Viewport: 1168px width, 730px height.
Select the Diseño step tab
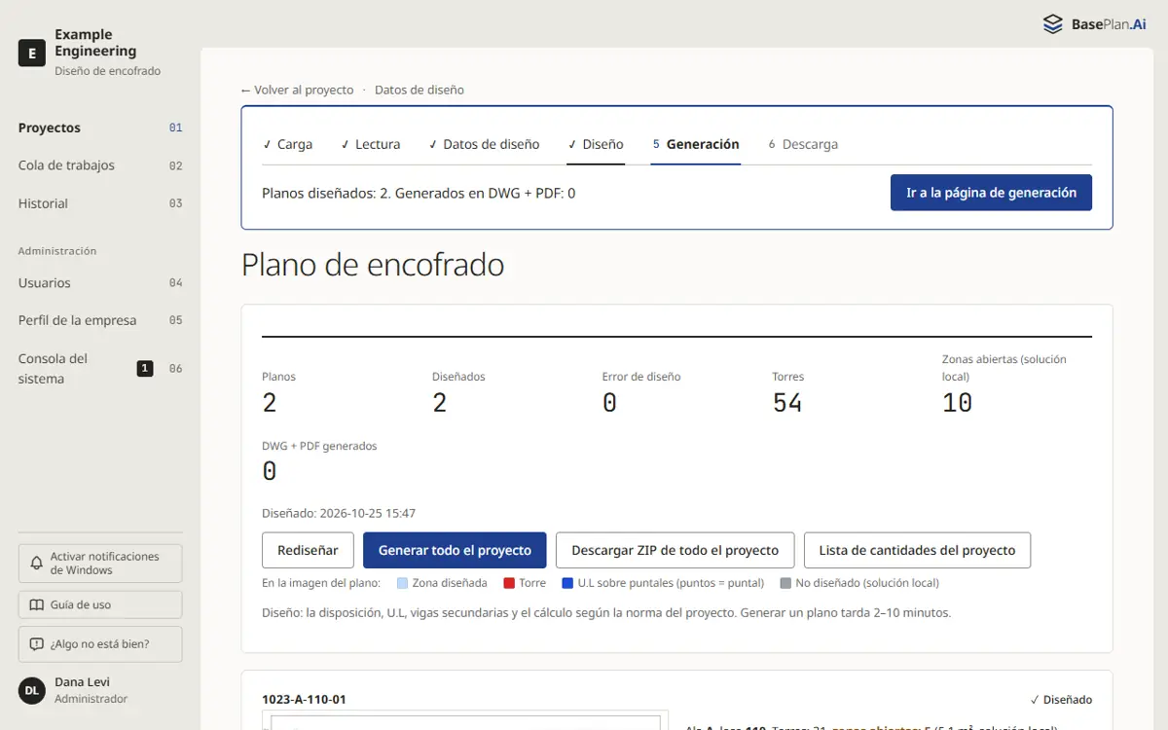596,144
